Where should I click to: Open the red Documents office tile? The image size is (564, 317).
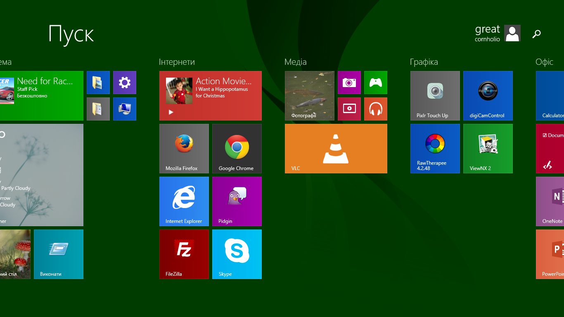click(550, 149)
